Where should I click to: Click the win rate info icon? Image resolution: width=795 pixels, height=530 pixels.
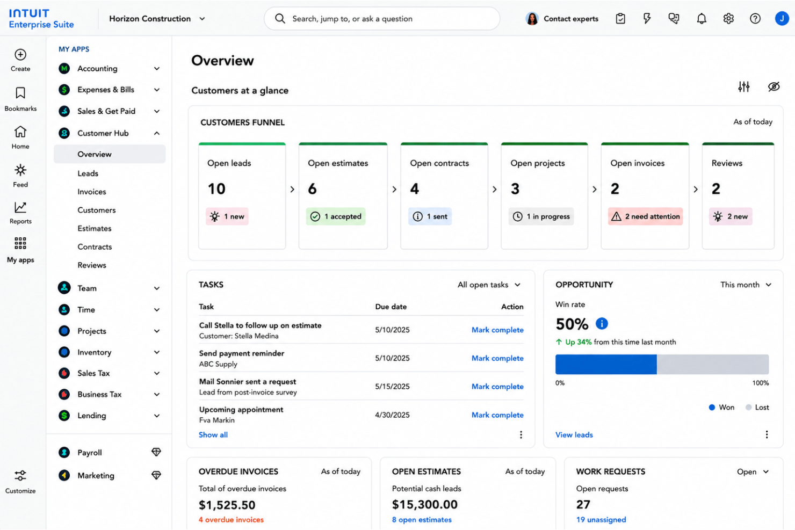602,324
